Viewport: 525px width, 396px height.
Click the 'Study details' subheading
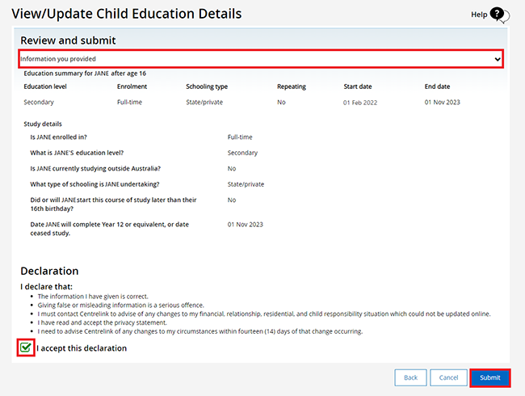tap(43, 124)
